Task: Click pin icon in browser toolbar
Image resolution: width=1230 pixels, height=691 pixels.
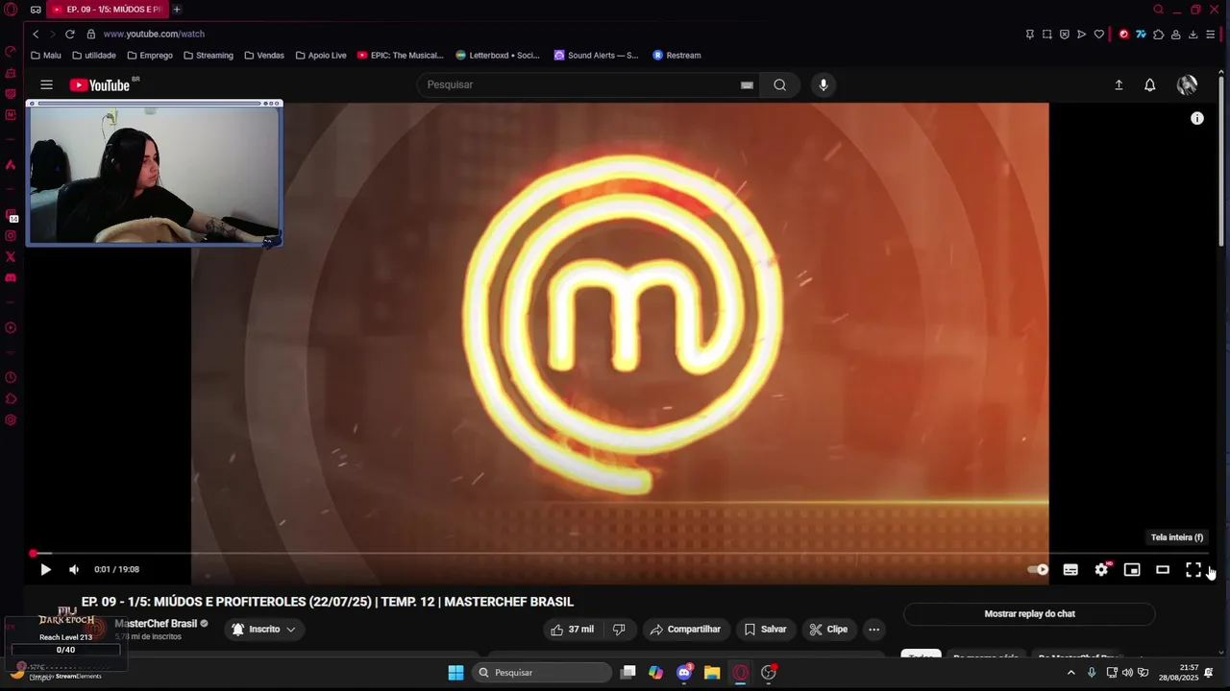Action: [1030, 34]
